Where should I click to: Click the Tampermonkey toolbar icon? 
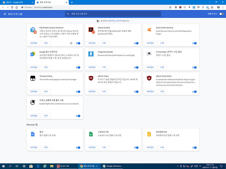[198, 7]
